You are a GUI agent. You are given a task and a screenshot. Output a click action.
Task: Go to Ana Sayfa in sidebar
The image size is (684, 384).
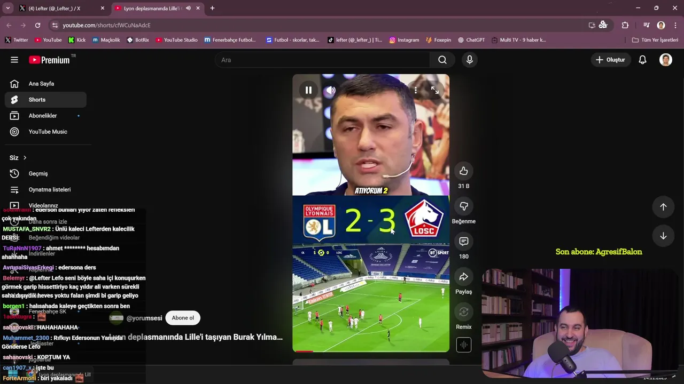45,84
